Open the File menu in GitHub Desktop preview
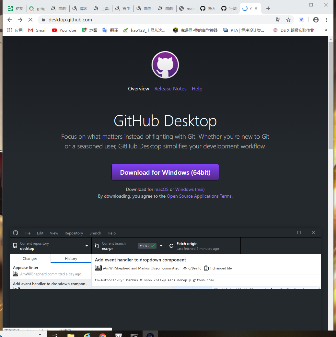 coord(27,233)
